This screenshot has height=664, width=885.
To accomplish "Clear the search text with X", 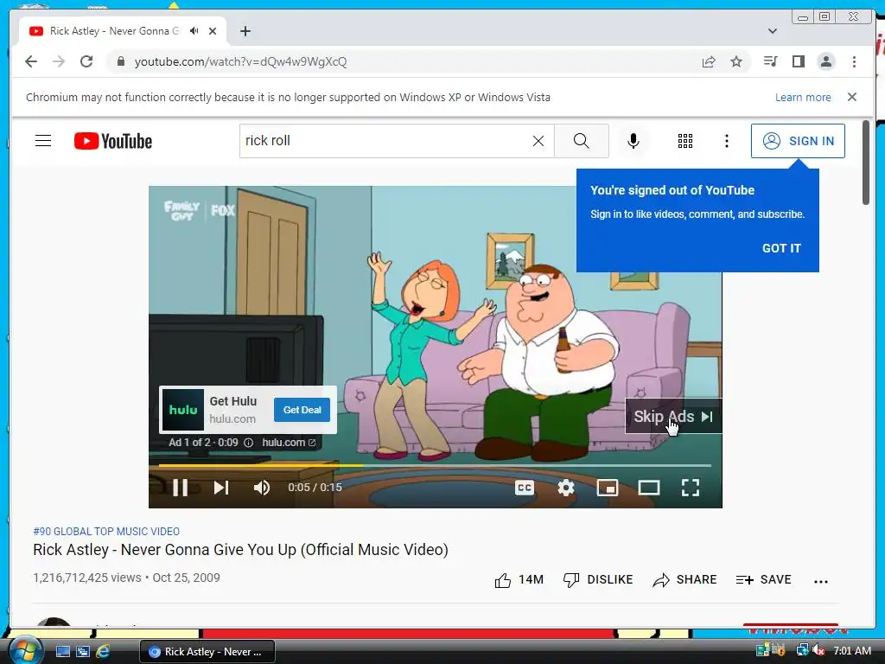I will pos(538,141).
